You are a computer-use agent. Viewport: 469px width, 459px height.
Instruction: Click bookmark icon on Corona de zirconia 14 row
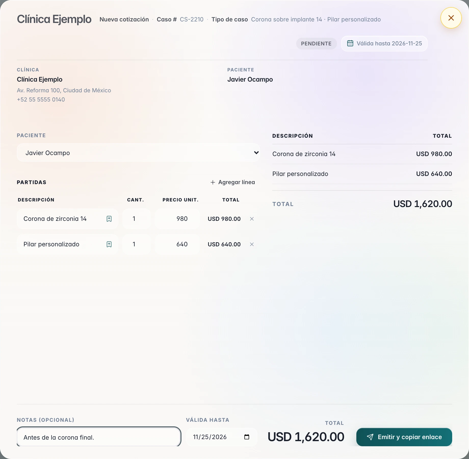pyautogui.click(x=109, y=219)
